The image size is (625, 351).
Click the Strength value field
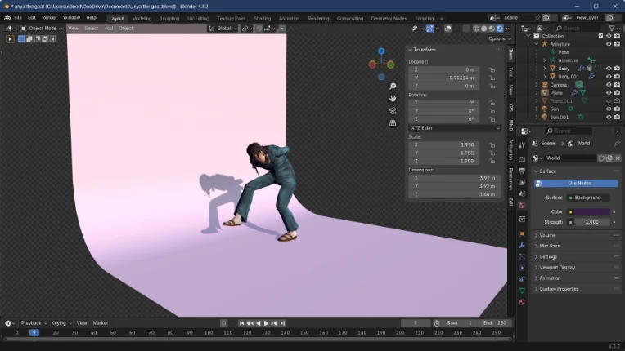pyautogui.click(x=592, y=222)
